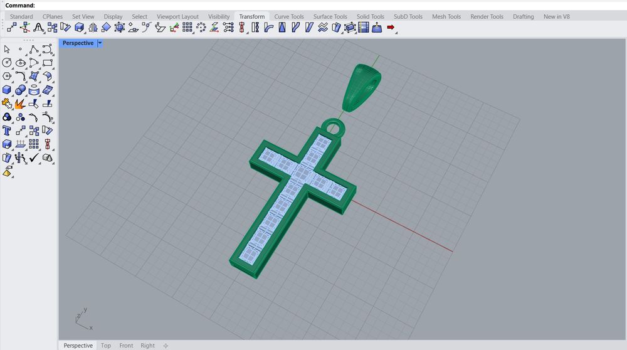The height and width of the screenshot is (350, 627).
Task: Open the Perspective viewport dropdown arrow
Action: [x=100, y=43]
